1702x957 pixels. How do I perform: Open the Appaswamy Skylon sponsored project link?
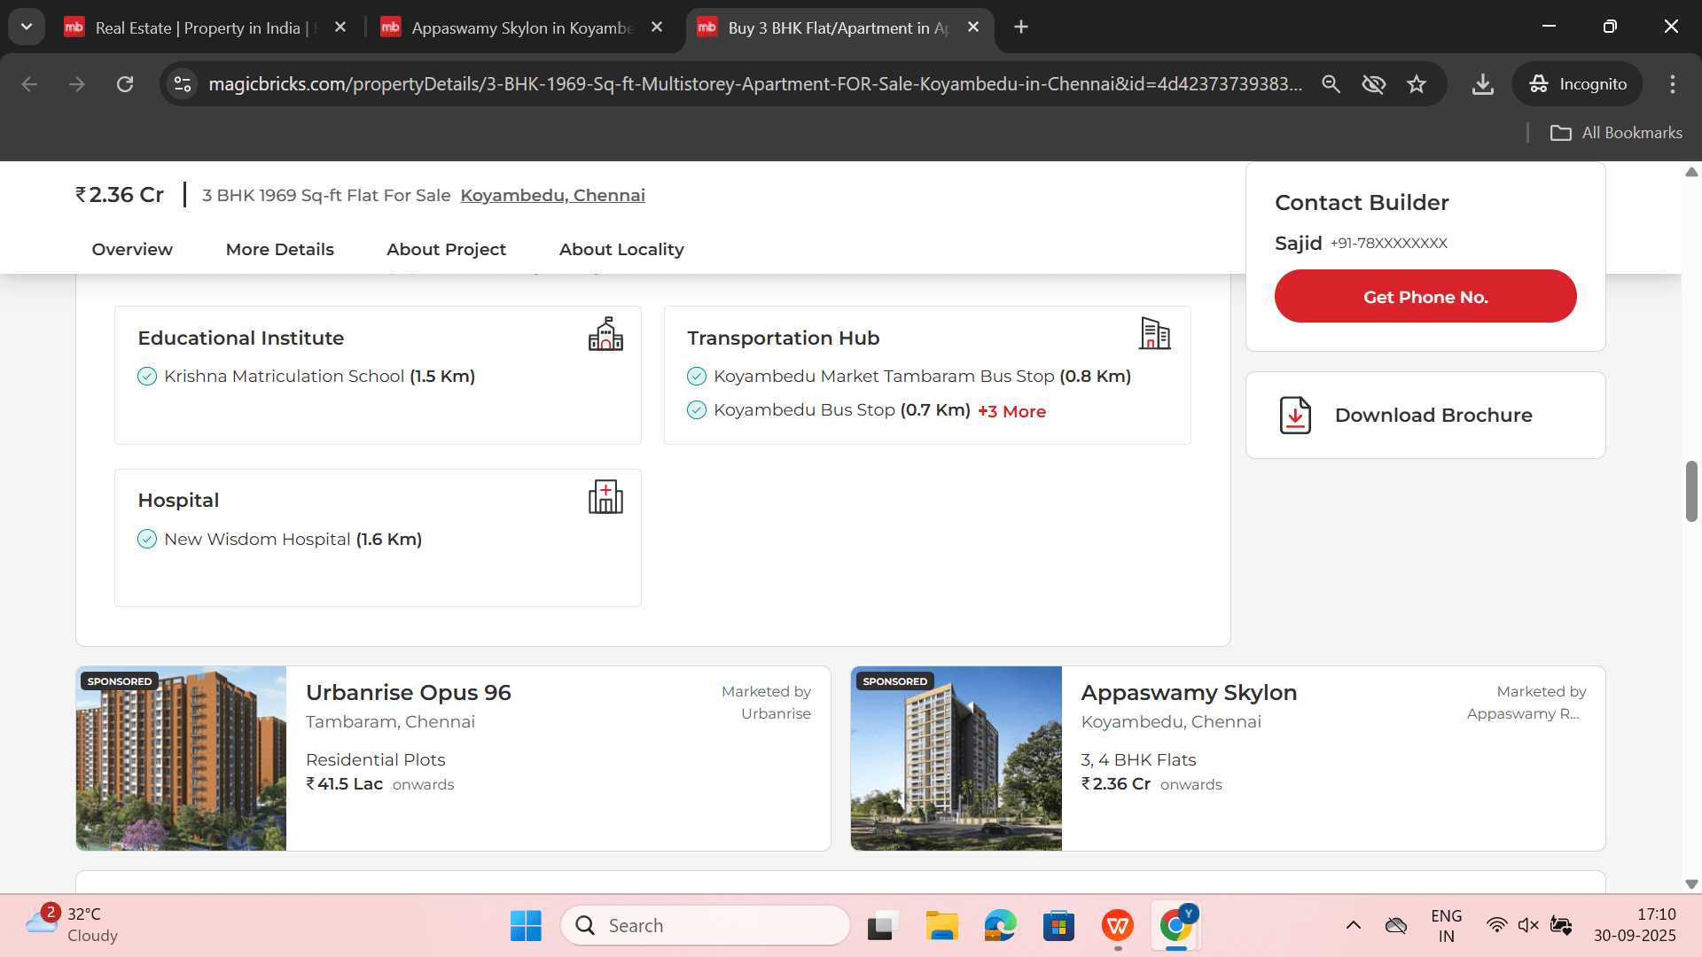(1189, 693)
